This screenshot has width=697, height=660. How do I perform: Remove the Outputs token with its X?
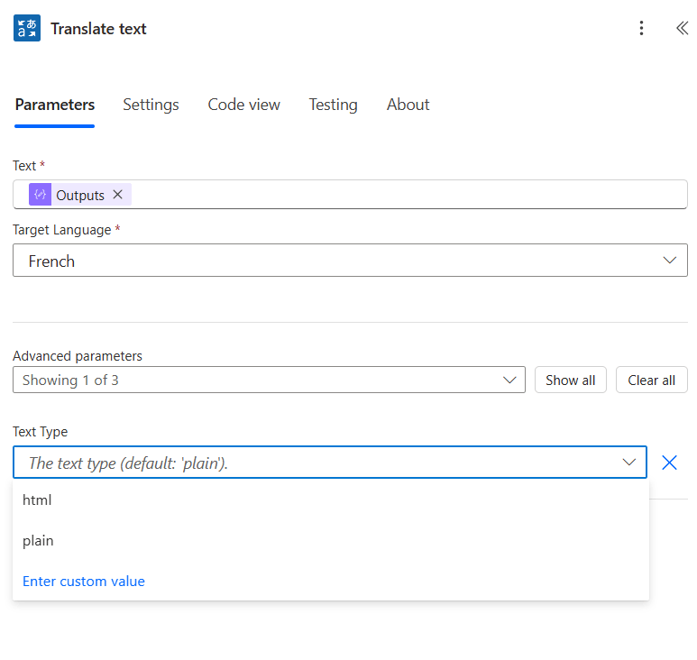(x=117, y=194)
